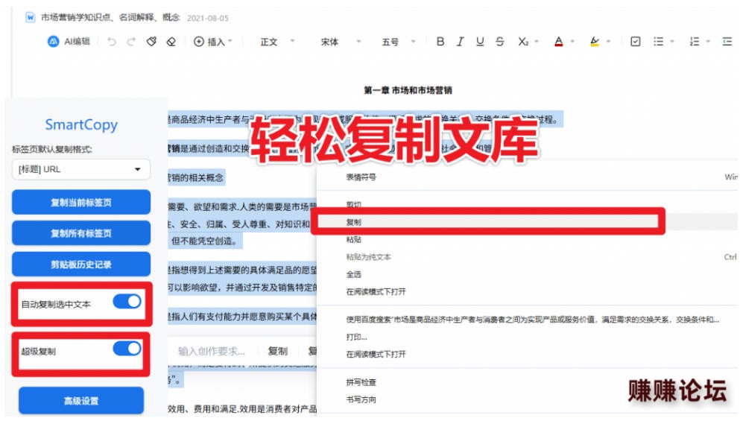Expand font color options arrow
Image resolution: width=743 pixels, height=421 pixels.
click(x=572, y=42)
